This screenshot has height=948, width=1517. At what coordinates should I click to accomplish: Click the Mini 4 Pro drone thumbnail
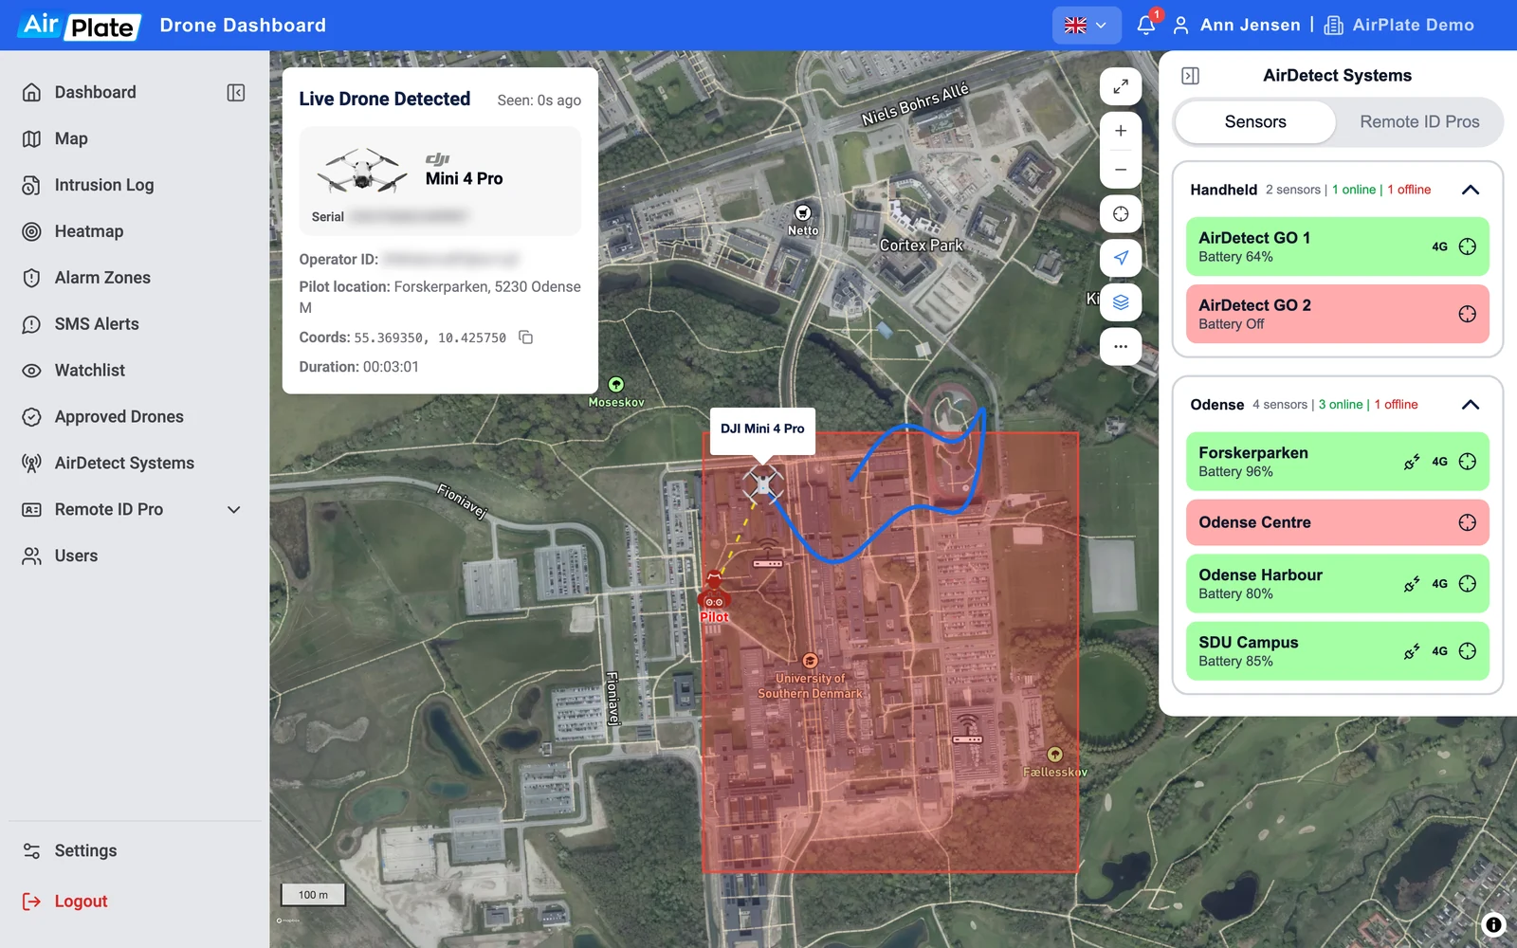click(362, 171)
